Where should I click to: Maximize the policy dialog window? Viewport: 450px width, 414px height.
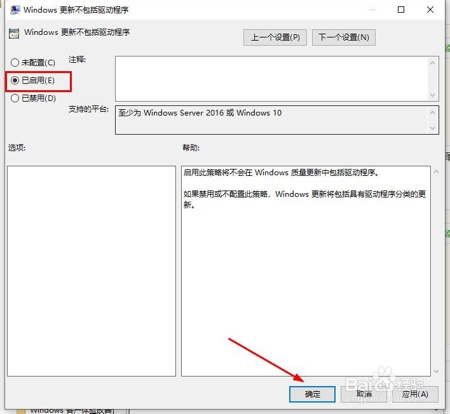401,10
